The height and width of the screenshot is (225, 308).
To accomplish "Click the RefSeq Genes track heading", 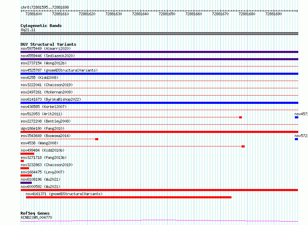I will coord(35,213).
